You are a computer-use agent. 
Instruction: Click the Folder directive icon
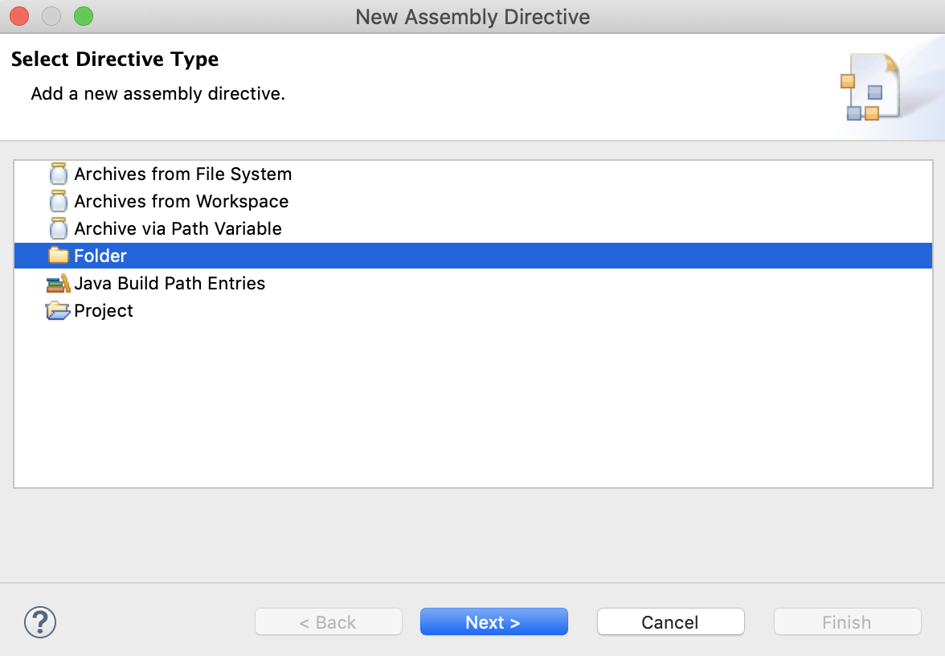coord(59,256)
